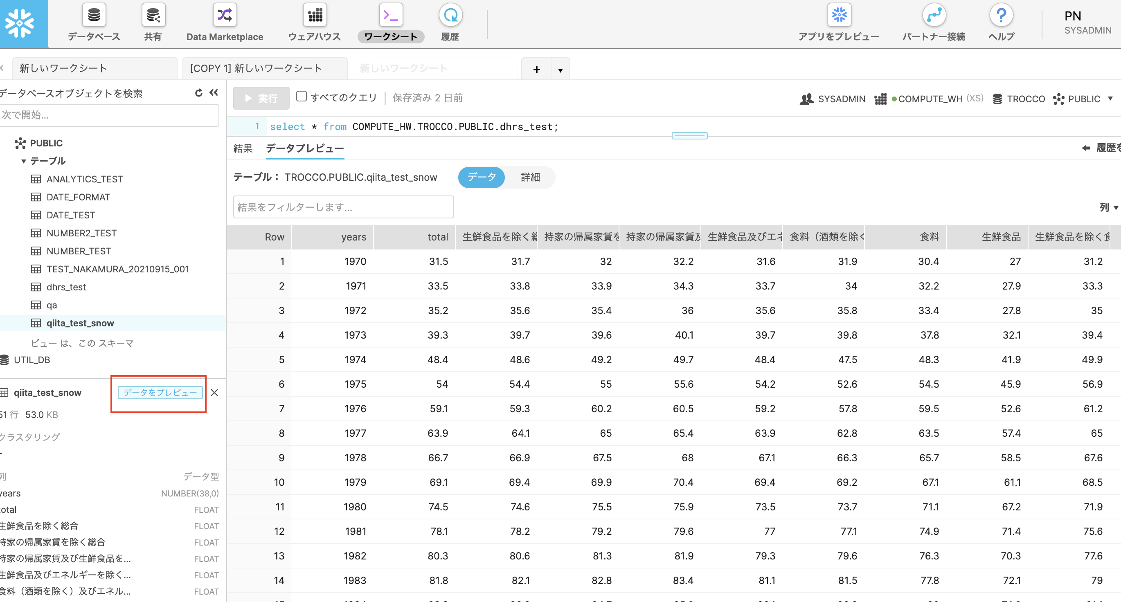Click the qa table icon
Screen dimensions: 1121x602
click(x=36, y=305)
